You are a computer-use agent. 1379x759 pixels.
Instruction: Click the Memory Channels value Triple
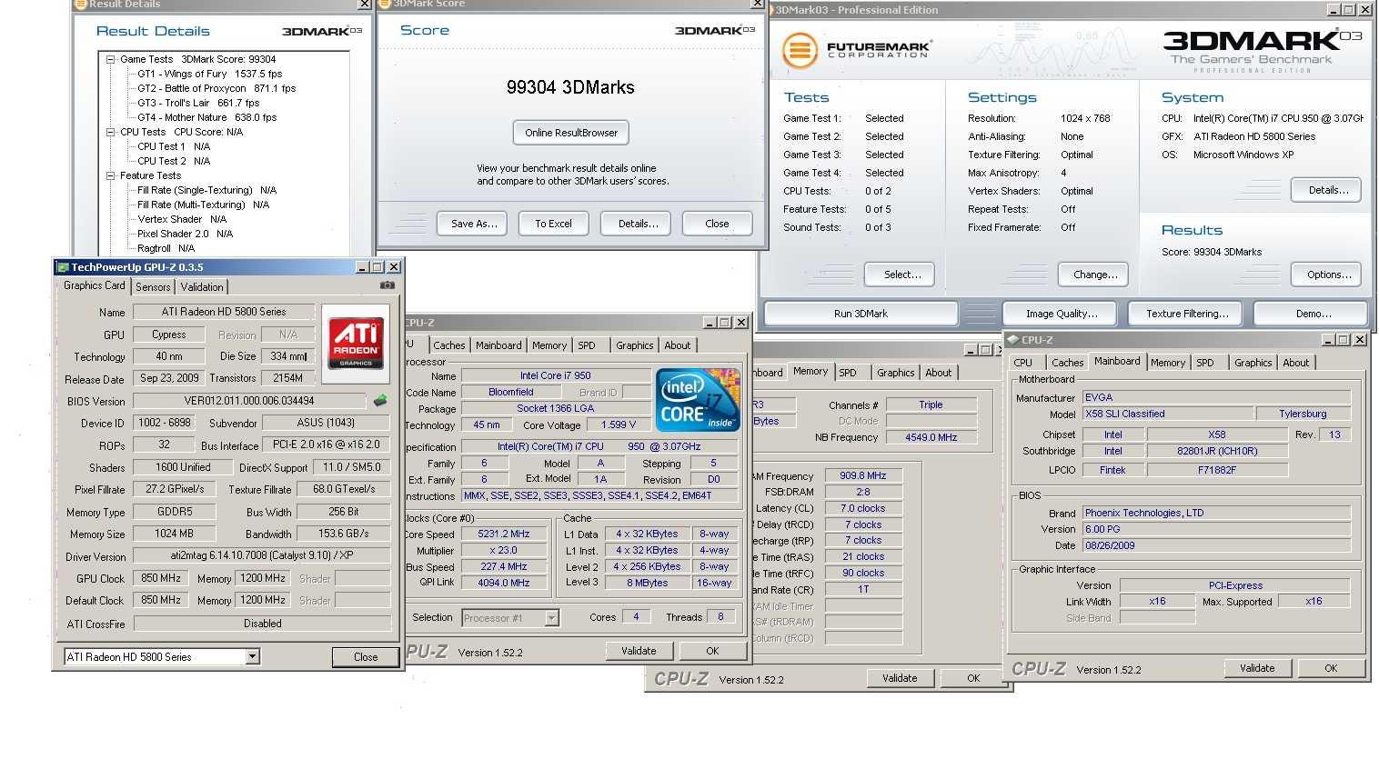931,404
